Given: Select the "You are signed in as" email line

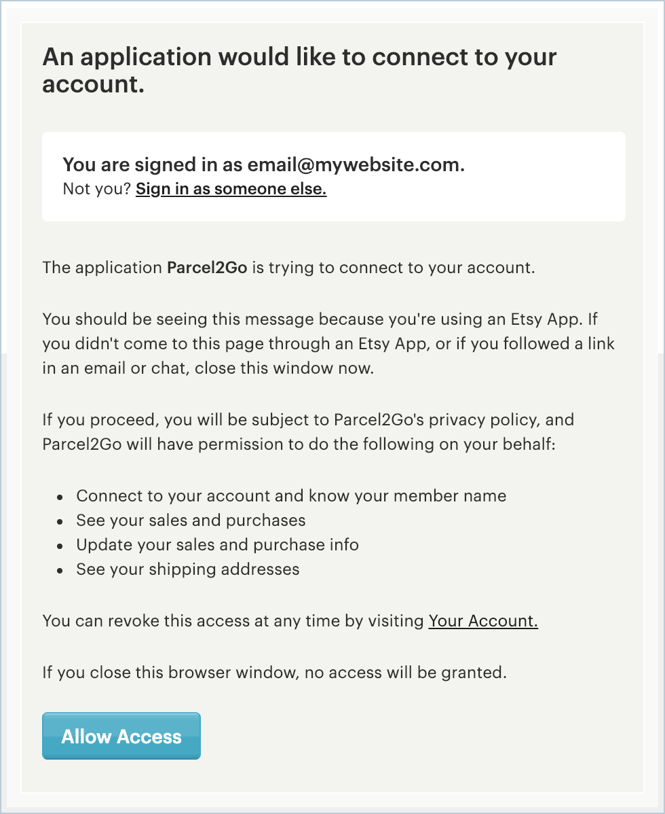Looking at the screenshot, I should tap(263, 164).
